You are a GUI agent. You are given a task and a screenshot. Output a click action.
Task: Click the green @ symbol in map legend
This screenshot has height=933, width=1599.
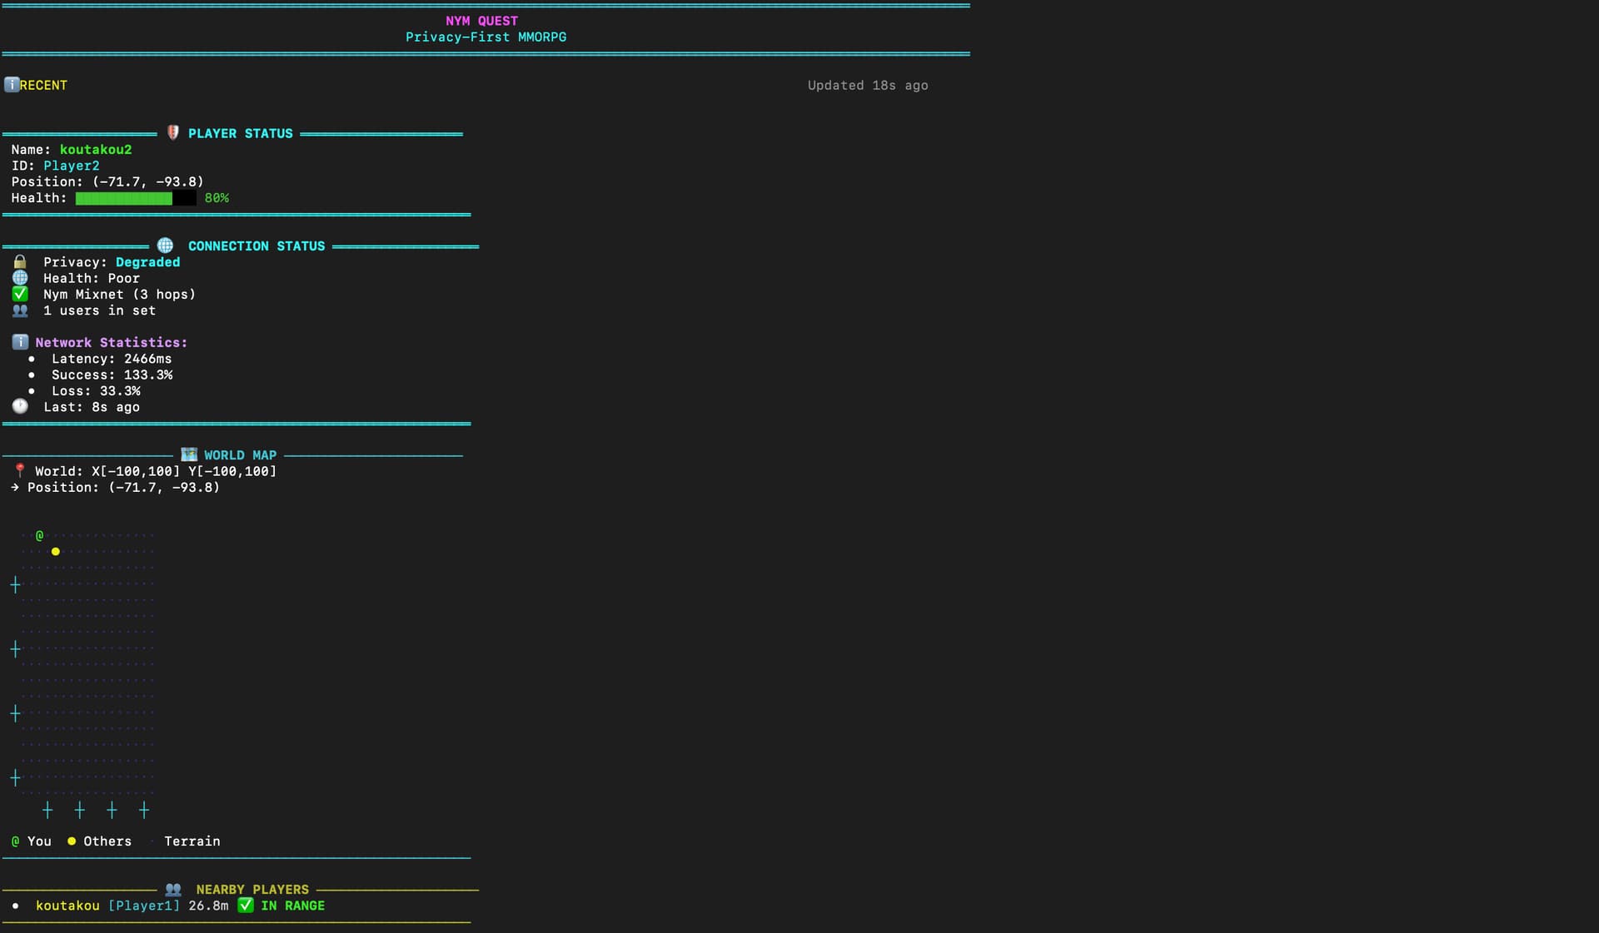point(15,841)
